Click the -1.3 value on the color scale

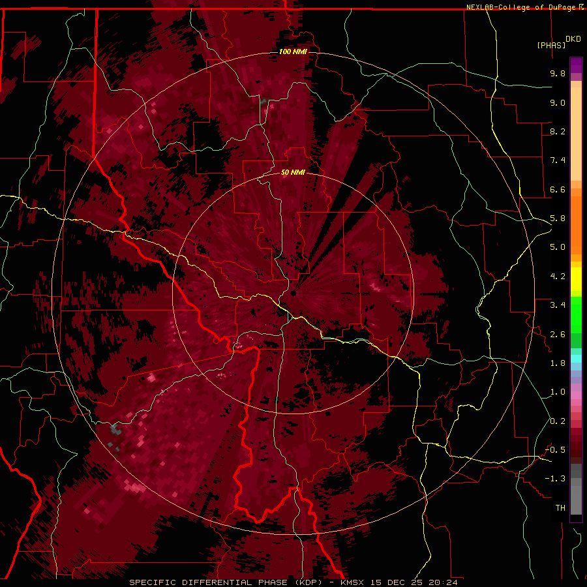(555, 479)
